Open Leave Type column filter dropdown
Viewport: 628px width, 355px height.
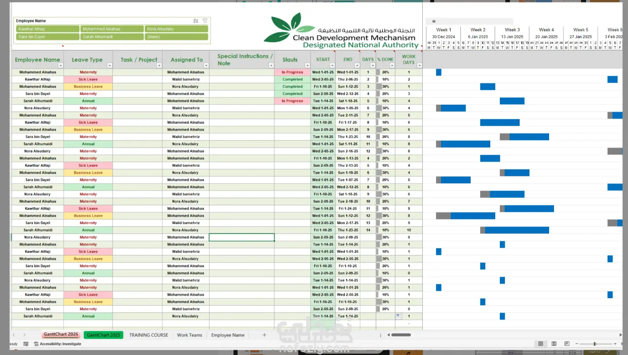point(109,66)
